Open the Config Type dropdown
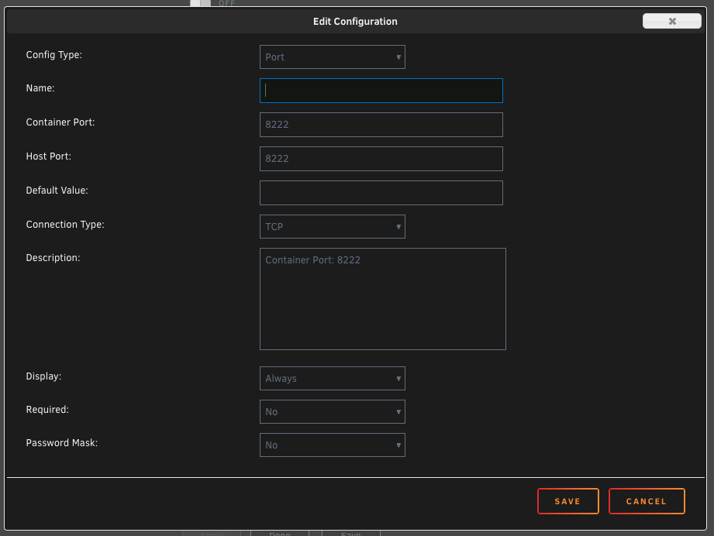The height and width of the screenshot is (536, 714). pyautogui.click(x=333, y=57)
